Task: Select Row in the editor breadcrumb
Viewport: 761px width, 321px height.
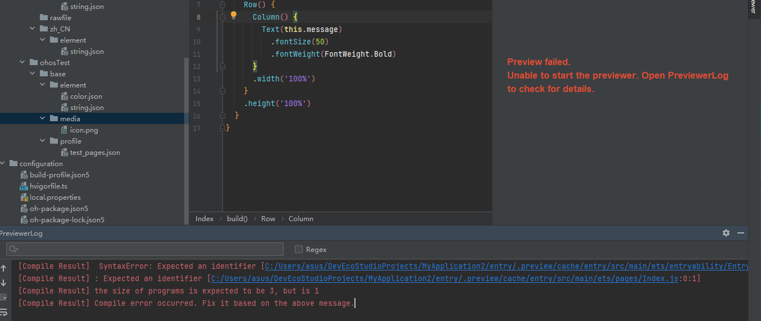Action: pyautogui.click(x=268, y=219)
